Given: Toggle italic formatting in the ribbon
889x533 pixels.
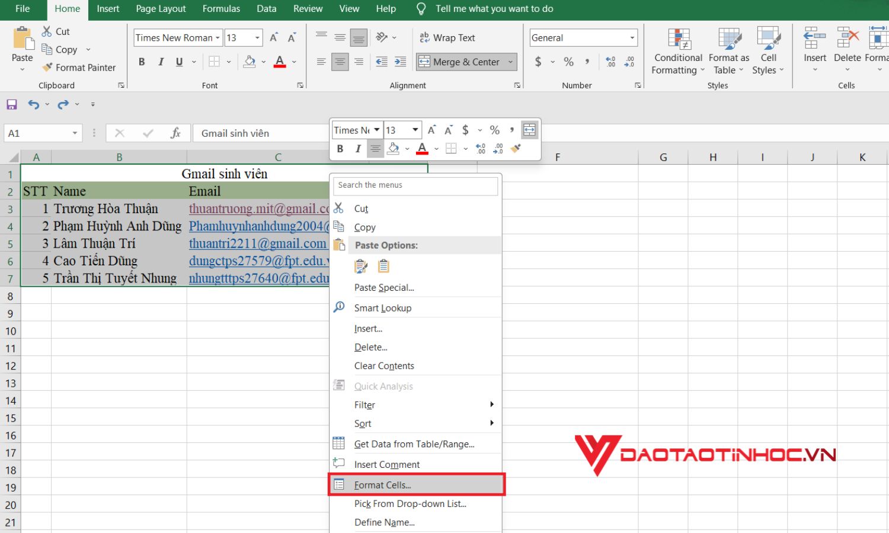Looking at the screenshot, I should (160, 61).
